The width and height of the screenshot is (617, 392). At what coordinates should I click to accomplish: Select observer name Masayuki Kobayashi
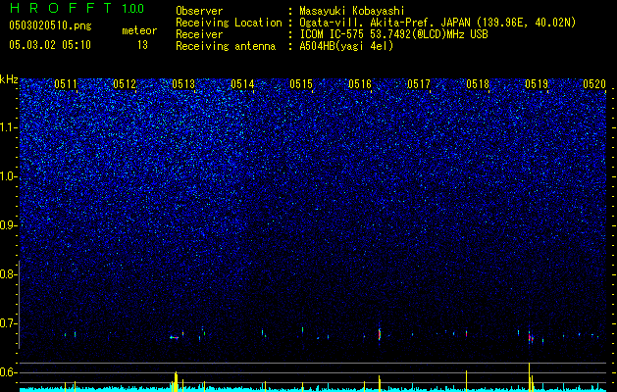352,11
